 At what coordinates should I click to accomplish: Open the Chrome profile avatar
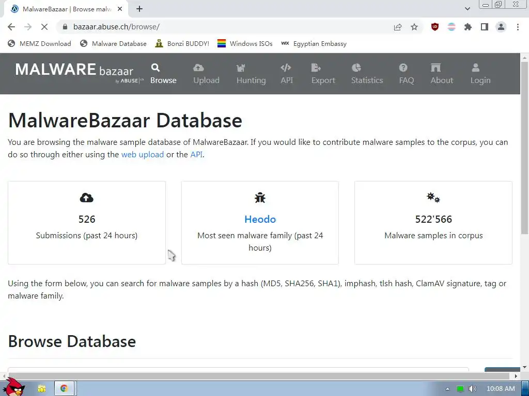pyautogui.click(x=501, y=27)
